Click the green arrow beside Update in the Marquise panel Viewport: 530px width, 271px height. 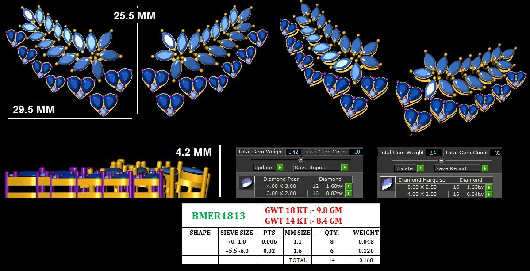click(420, 168)
